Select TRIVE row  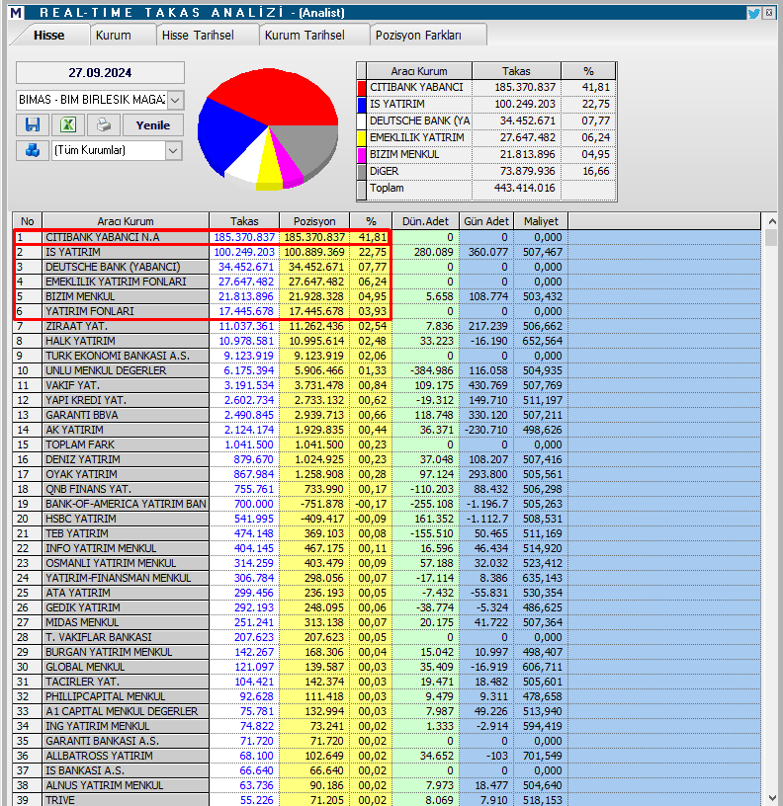click(387, 800)
